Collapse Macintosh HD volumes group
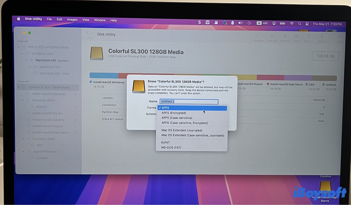The image size is (351, 205). [26, 60]
